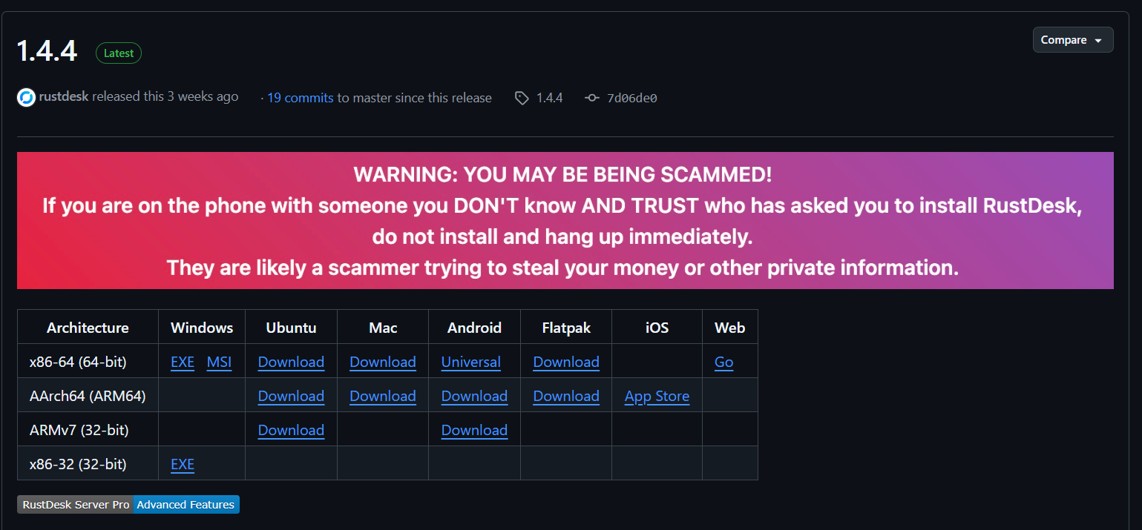Click the Latest release badge

pos(119,53)
